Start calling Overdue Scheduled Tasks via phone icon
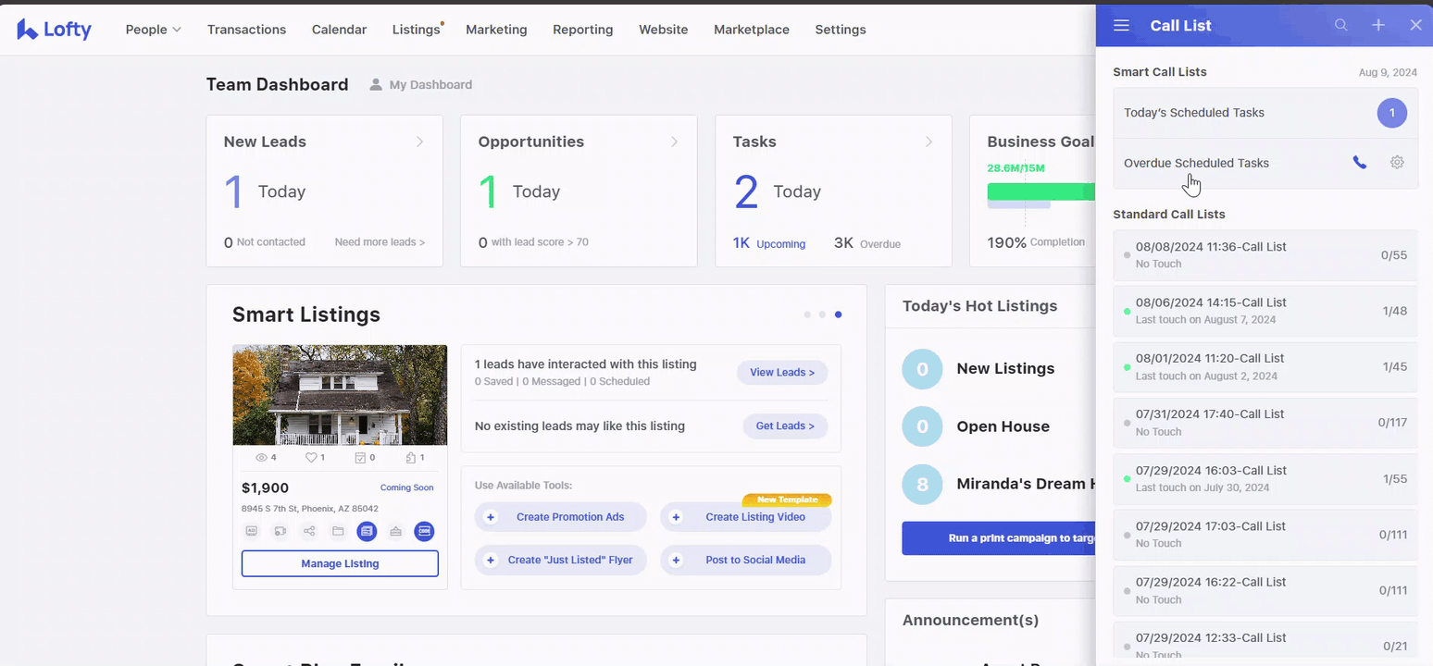Image resolution: width=1433 pixels, height=666 pixels. pos(1359,163)
